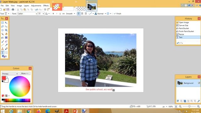Click the Save icon in toolbar
Screen dimensions: 201x113
click(x=8, y=9)
